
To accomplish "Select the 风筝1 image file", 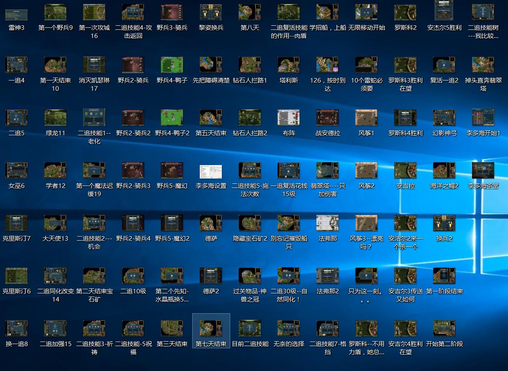I will tap(366, 118).
